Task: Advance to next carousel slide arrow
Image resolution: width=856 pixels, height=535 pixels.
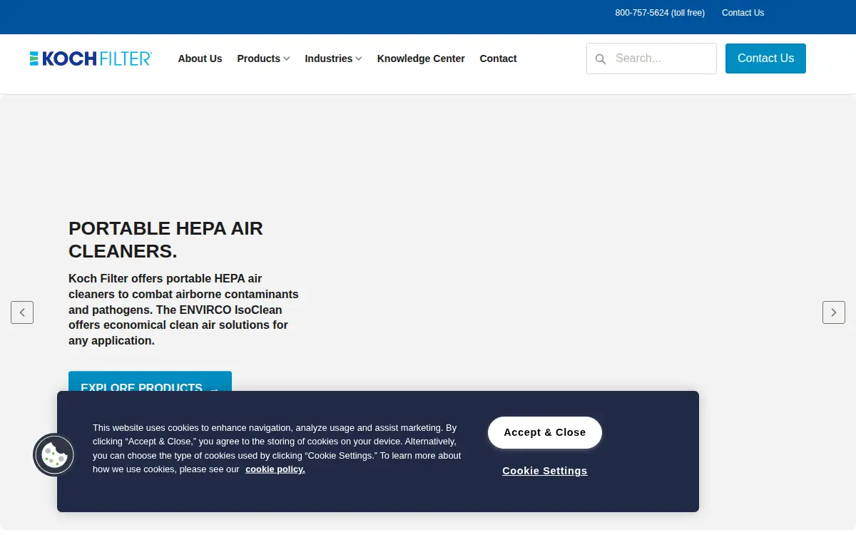Action: [x=834, y=312]
